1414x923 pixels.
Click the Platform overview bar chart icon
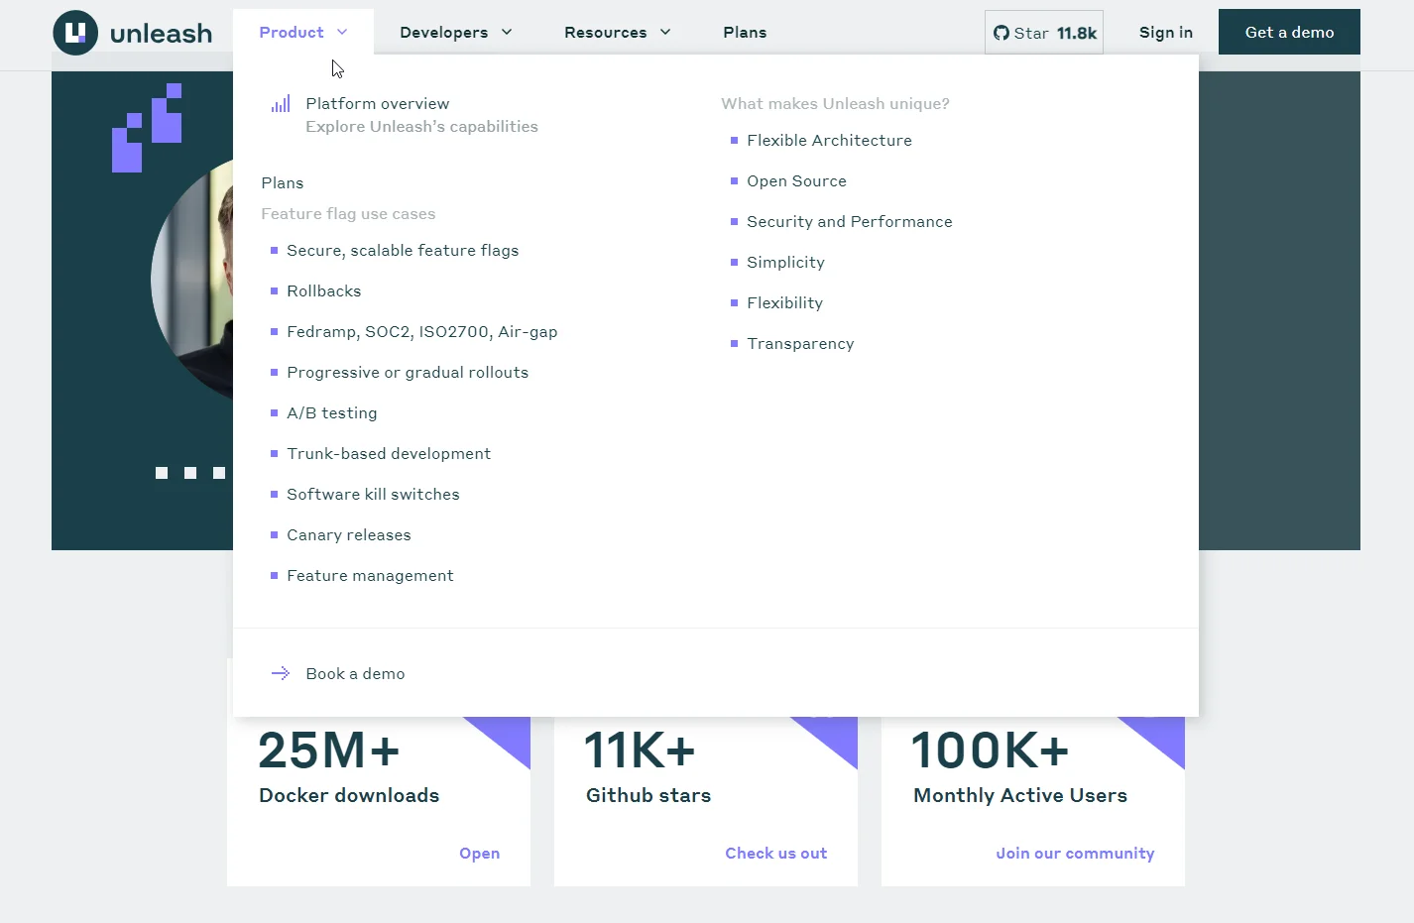281,103
